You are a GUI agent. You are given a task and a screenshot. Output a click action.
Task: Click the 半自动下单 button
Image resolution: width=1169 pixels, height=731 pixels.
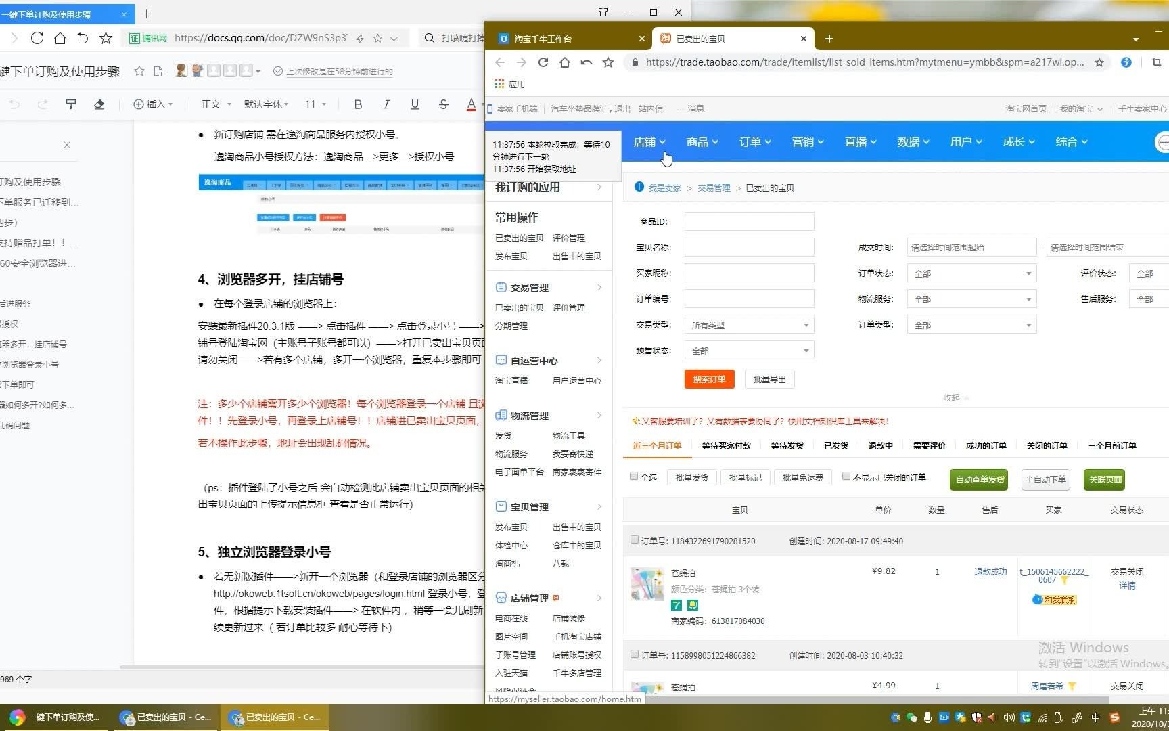click(x=1045, y=479)
